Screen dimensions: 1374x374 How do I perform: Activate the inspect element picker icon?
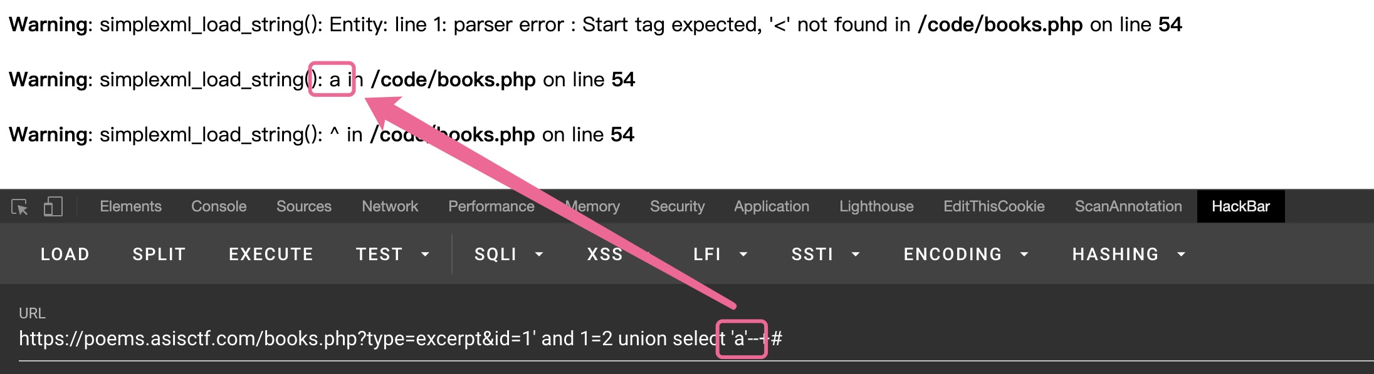pyautogui.click(x=20, y=207)
